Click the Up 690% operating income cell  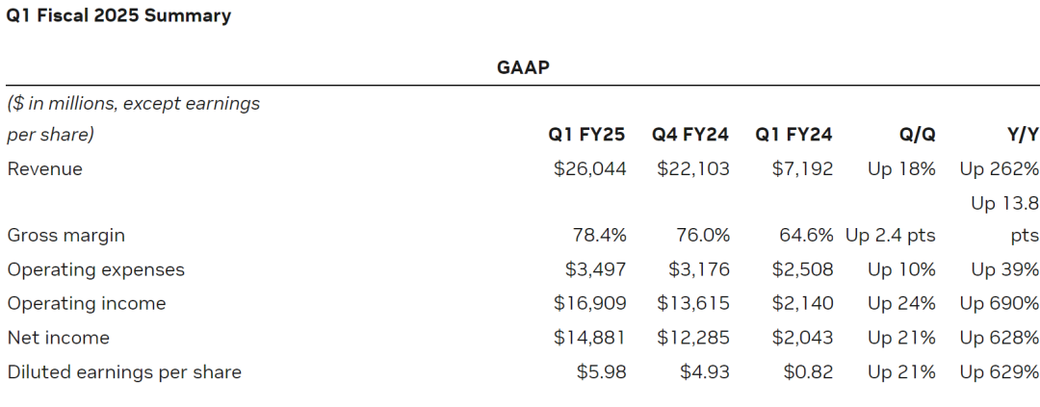[x=999, y=304]
